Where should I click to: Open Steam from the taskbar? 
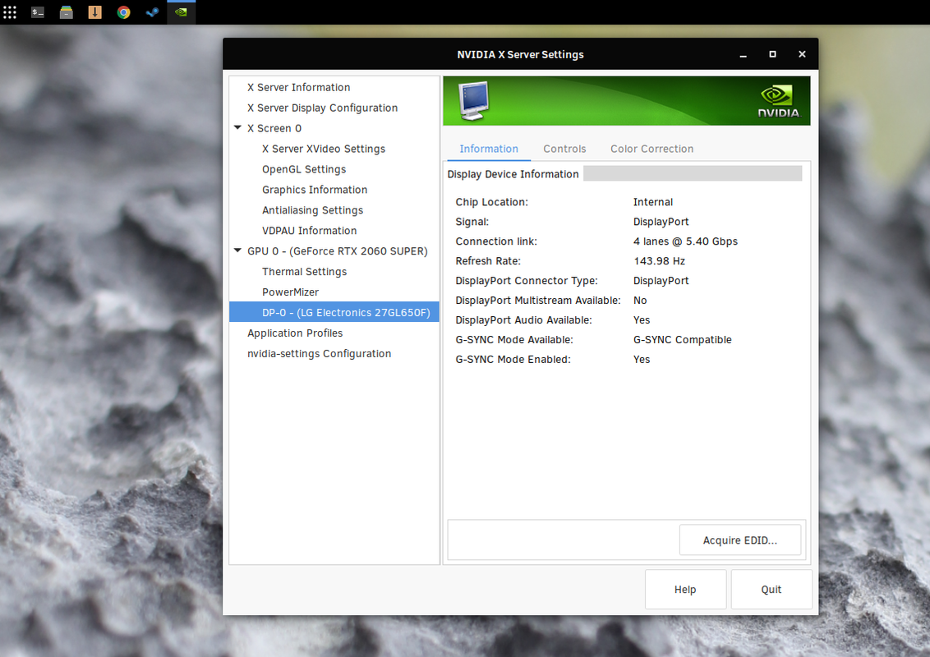pos(153,11)
